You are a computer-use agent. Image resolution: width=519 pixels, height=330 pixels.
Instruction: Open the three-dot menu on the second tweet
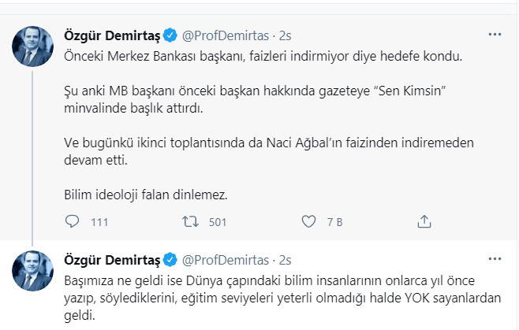(x=495, y=259)
